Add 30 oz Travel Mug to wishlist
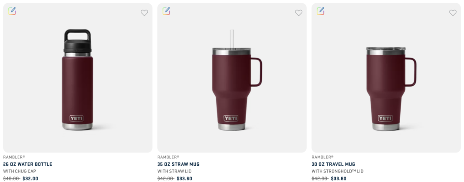Viewport: 464px width, 182px height. click(453, 13)
